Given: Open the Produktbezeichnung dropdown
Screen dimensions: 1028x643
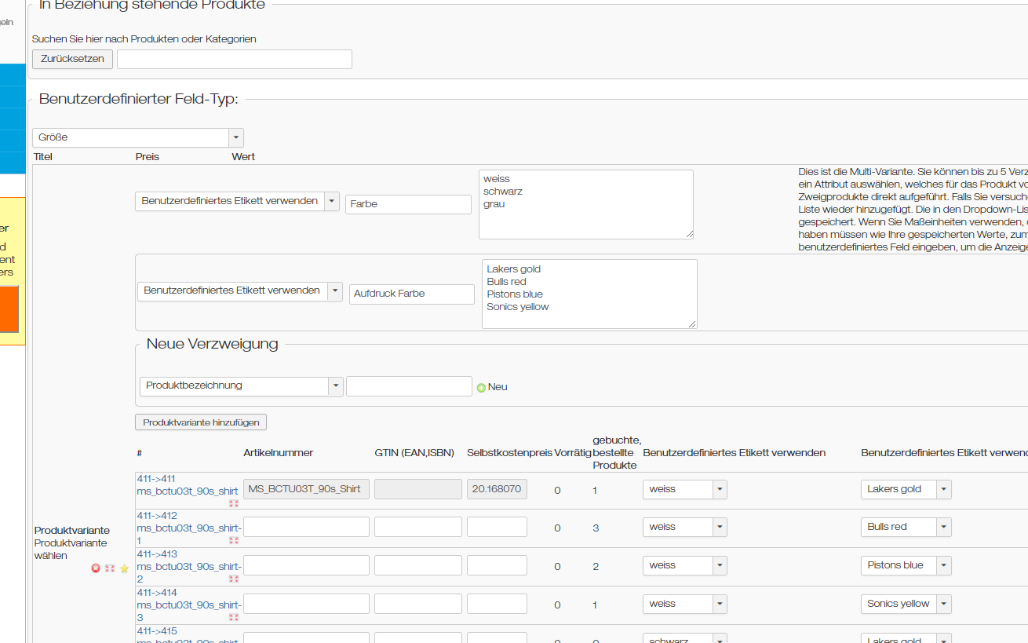Looking at the screenshot, I should click(335, 385).
